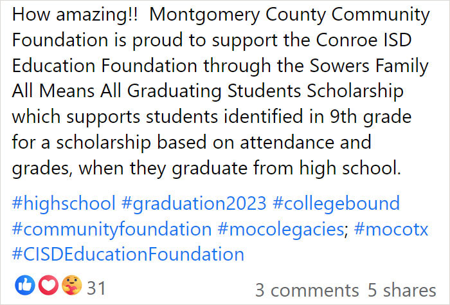The width and height of the screenshot is (450, 305).
Task: Open the list of 31 reactions
Action: 96,288
